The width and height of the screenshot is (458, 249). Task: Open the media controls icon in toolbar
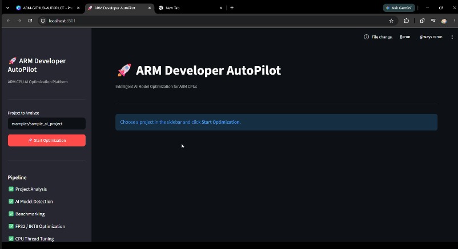(x=433, y=21)
